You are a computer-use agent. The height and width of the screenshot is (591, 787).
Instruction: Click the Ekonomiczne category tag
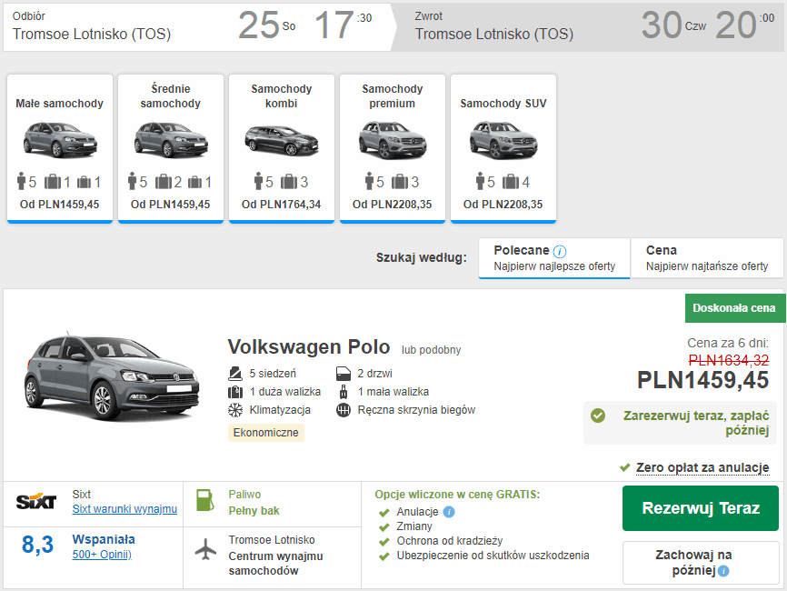tap(266, 432)
